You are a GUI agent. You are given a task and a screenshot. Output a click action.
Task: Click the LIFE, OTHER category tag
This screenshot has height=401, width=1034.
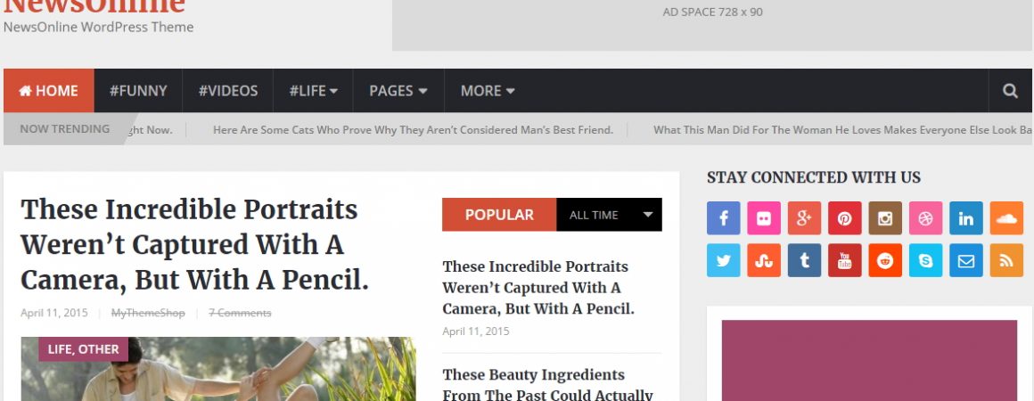pyautogui.click(x=83, y=349)
